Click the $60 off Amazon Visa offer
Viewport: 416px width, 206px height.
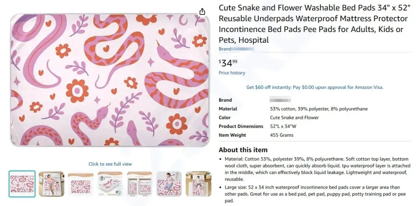point(315,87)
